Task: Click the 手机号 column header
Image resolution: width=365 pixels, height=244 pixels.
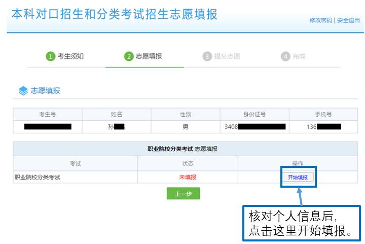Action: 323,114
